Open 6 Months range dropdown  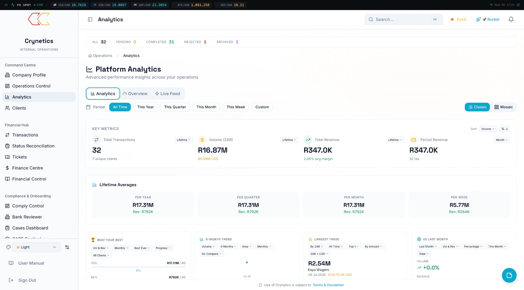pos(228,246)
